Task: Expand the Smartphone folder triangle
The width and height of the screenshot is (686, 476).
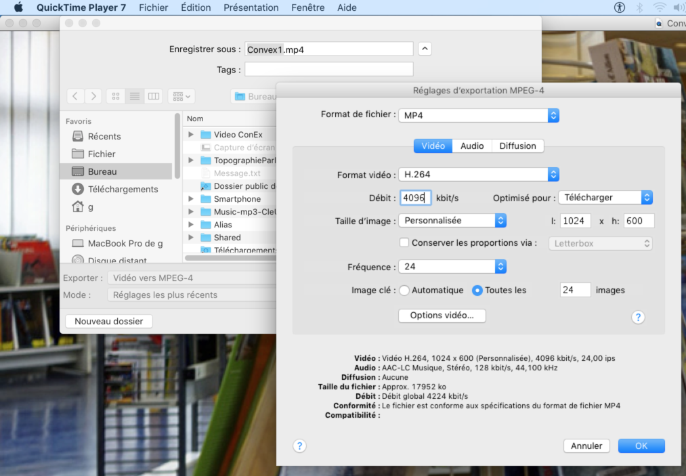Action: (191, 198)
